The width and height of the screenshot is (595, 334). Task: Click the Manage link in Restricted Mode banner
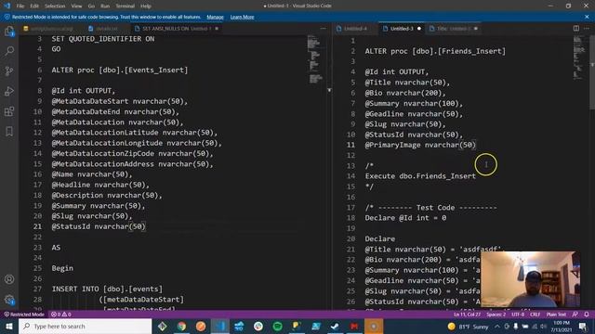pos(215,17)
